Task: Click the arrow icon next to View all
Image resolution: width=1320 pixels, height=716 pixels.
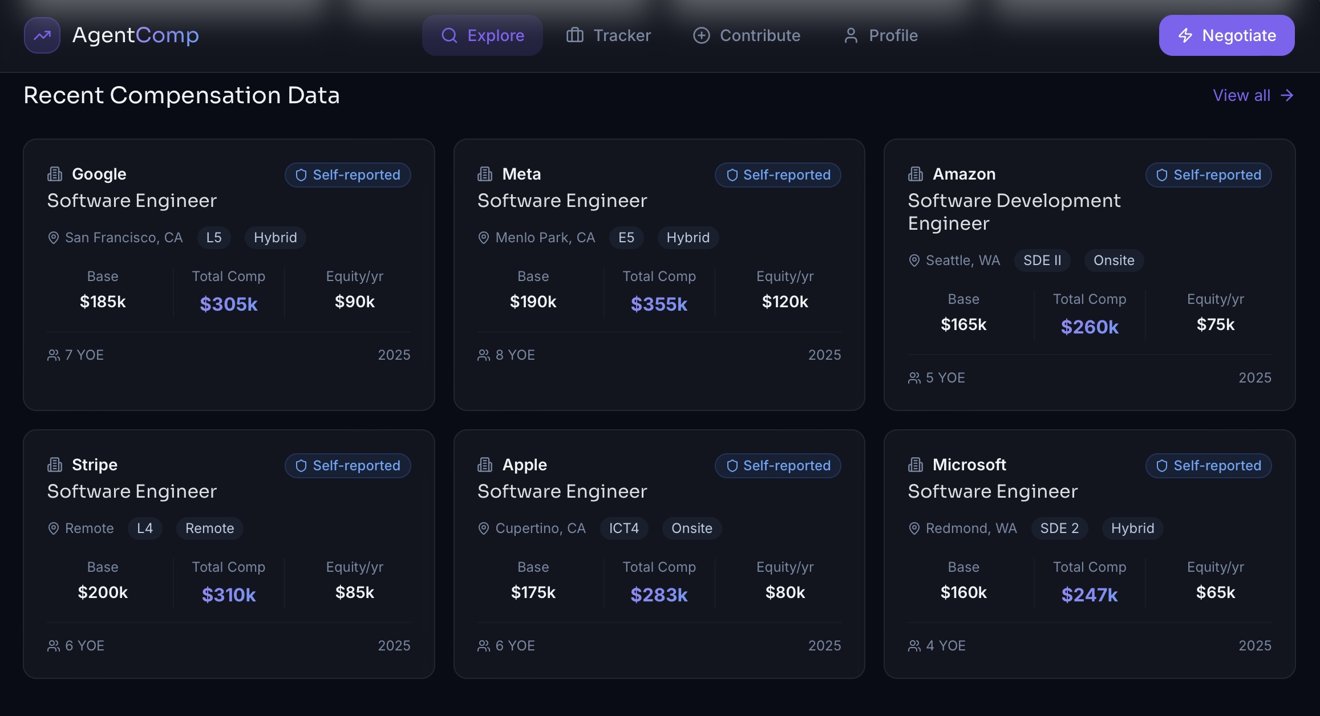Action: [x=1287, y=95]
